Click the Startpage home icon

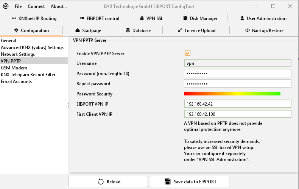pos(78,30)
